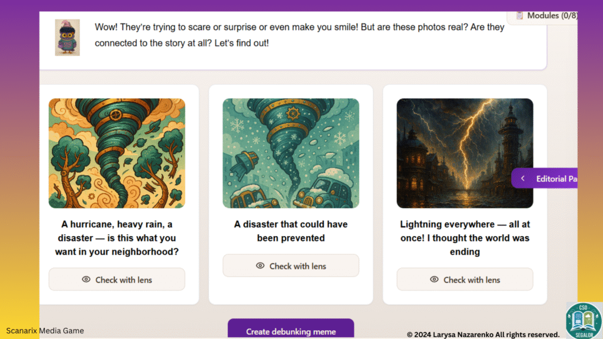Select the orange tornado and trees image
Screen dimensions: 603x339
point(117,153)
